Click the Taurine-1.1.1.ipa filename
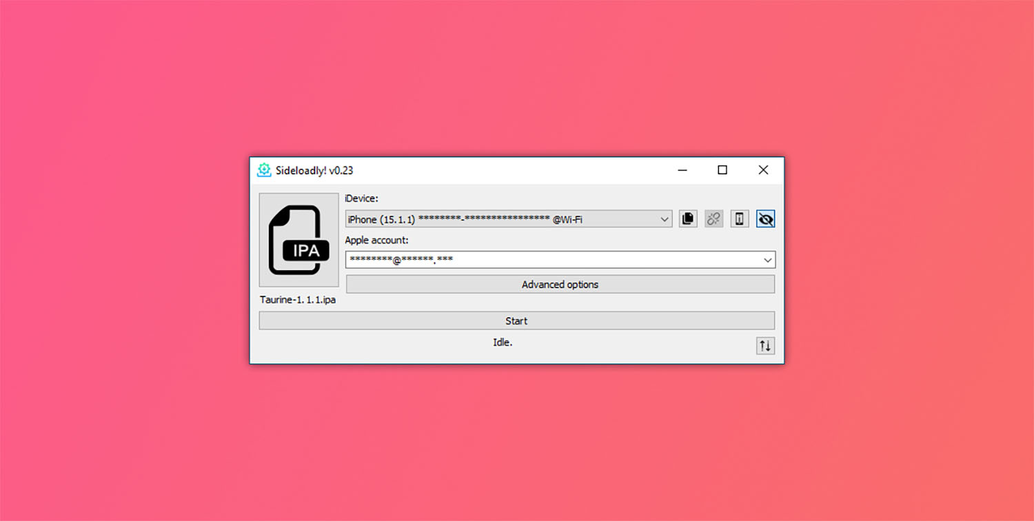This screenshot has width=1034, height=521. (298, 300)
